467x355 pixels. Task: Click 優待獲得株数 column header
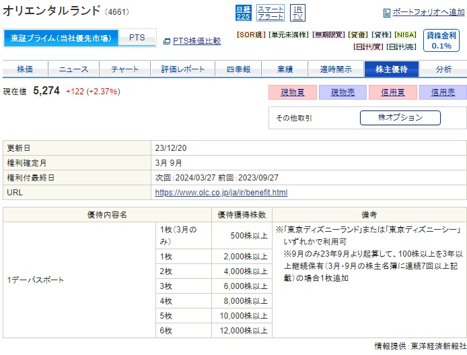point(242,215)
